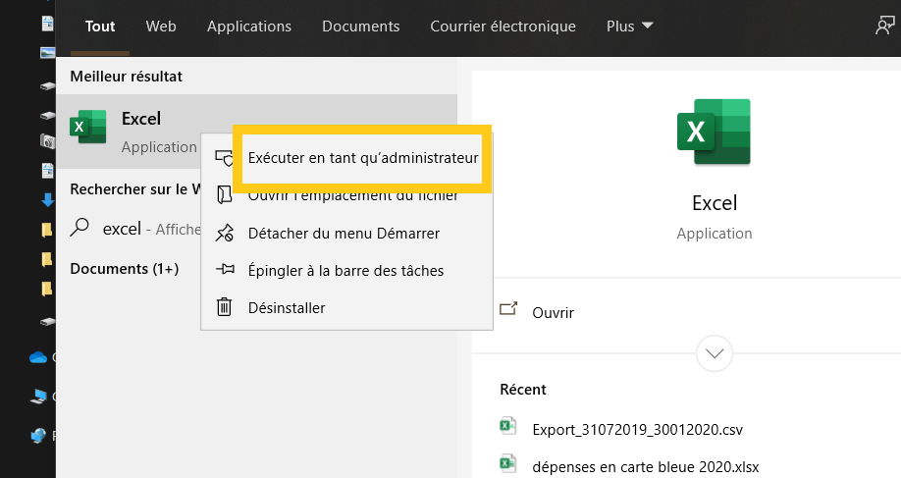Open the Documents (1+) section
The height and width of the screenshot is (478, 901).
pyautogui.click(x=124, y=269)
